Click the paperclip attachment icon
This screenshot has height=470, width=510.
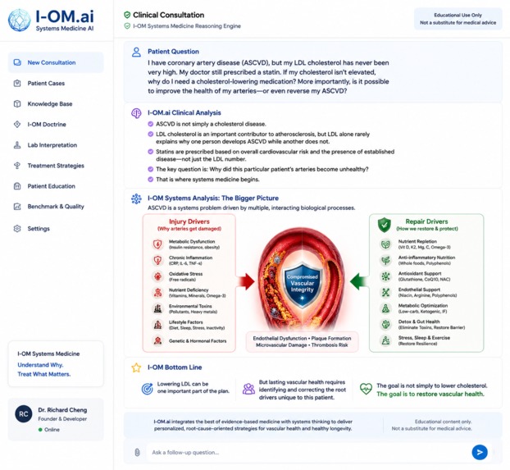click(137, 453)
